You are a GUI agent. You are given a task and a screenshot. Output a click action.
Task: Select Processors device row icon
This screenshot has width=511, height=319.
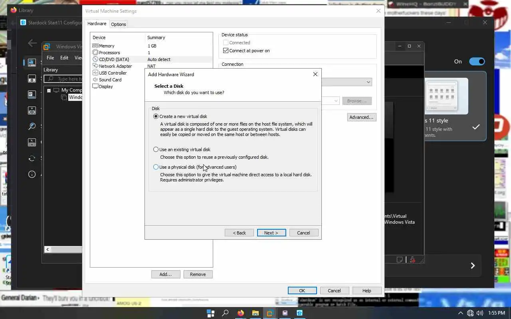(x=95, y=53)
